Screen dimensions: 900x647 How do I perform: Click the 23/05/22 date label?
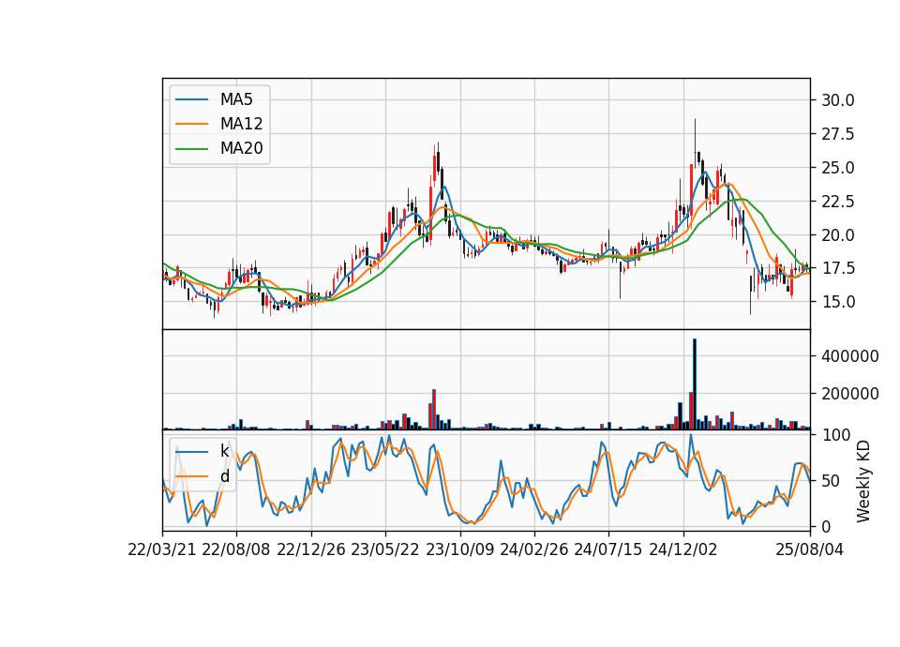385,549
